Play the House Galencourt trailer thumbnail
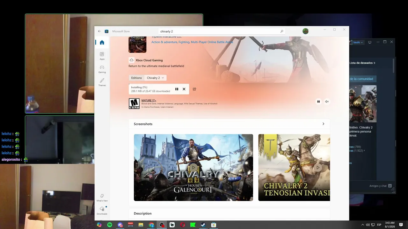The image size is (408, 229). 193,168
